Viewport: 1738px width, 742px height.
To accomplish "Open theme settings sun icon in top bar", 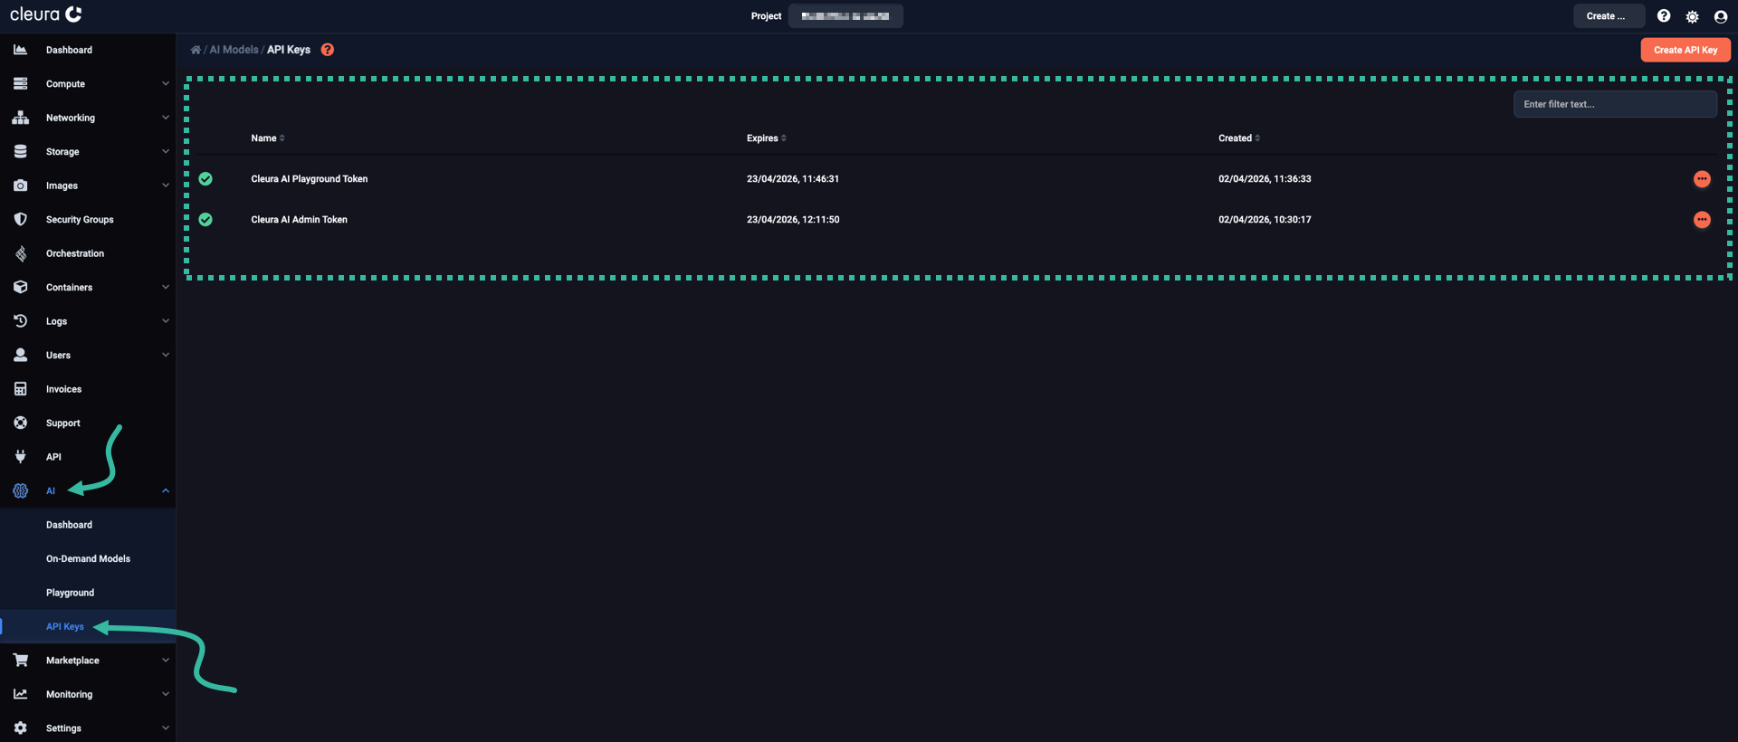I will [1692, 16].
